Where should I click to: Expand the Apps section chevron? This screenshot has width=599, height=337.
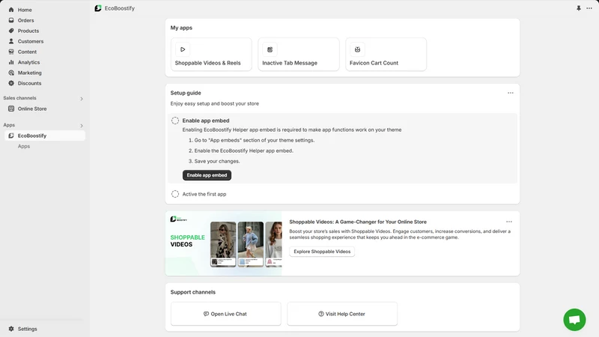pyautogui.click(x=82, y=126)
